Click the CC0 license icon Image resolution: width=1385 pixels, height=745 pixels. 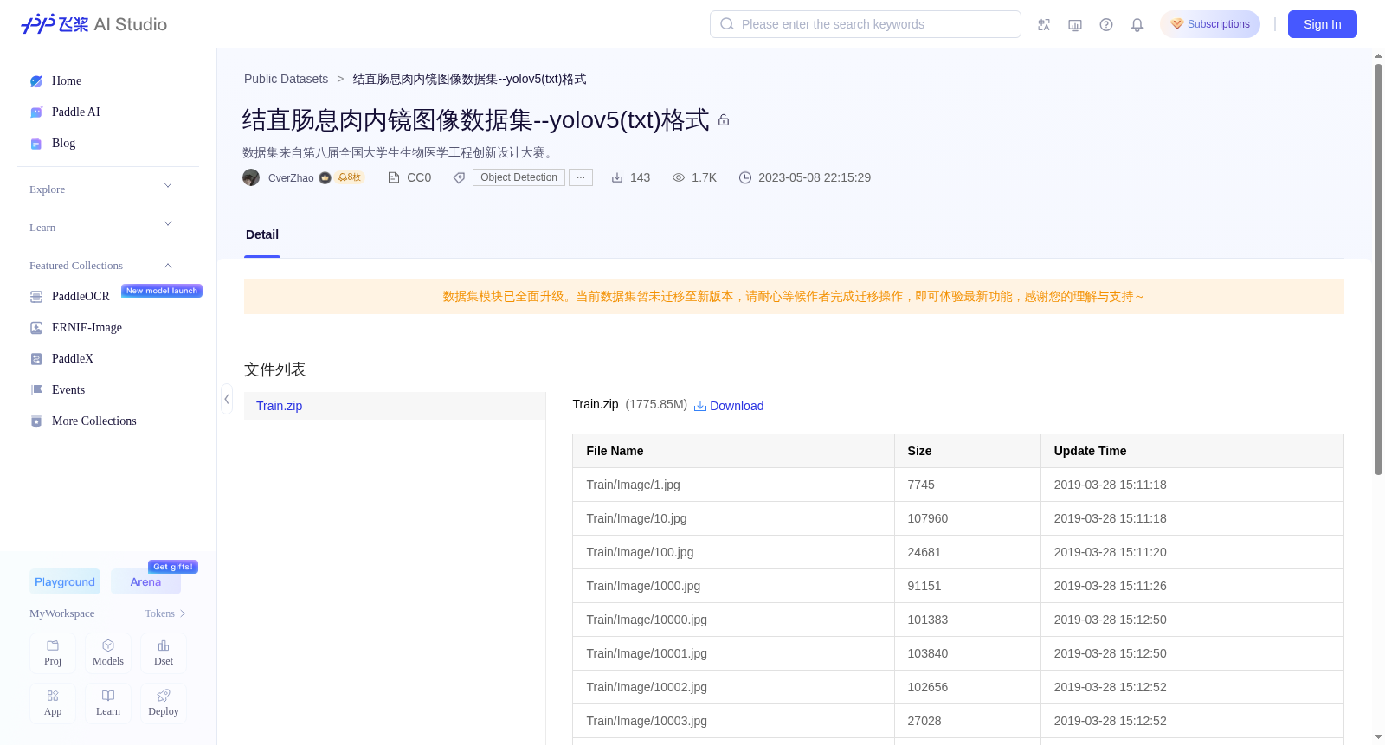394,177
